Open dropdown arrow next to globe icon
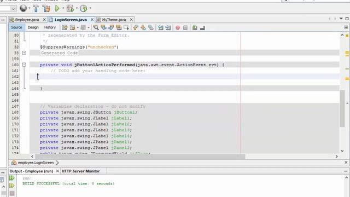 coord(29,8)
